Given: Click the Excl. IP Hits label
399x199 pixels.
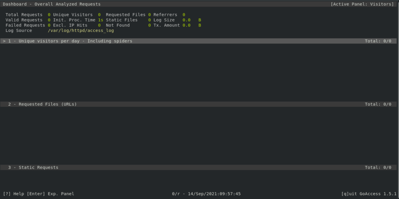Looking at the screenshot, I should (x=70, y=25).
